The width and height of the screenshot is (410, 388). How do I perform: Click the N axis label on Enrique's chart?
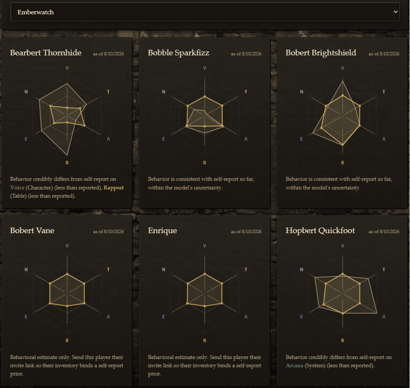163,269
